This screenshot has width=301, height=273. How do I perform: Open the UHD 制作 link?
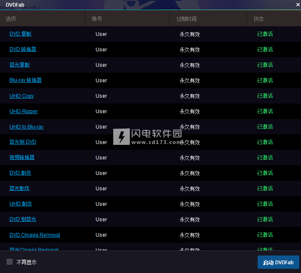pos(21,204)
